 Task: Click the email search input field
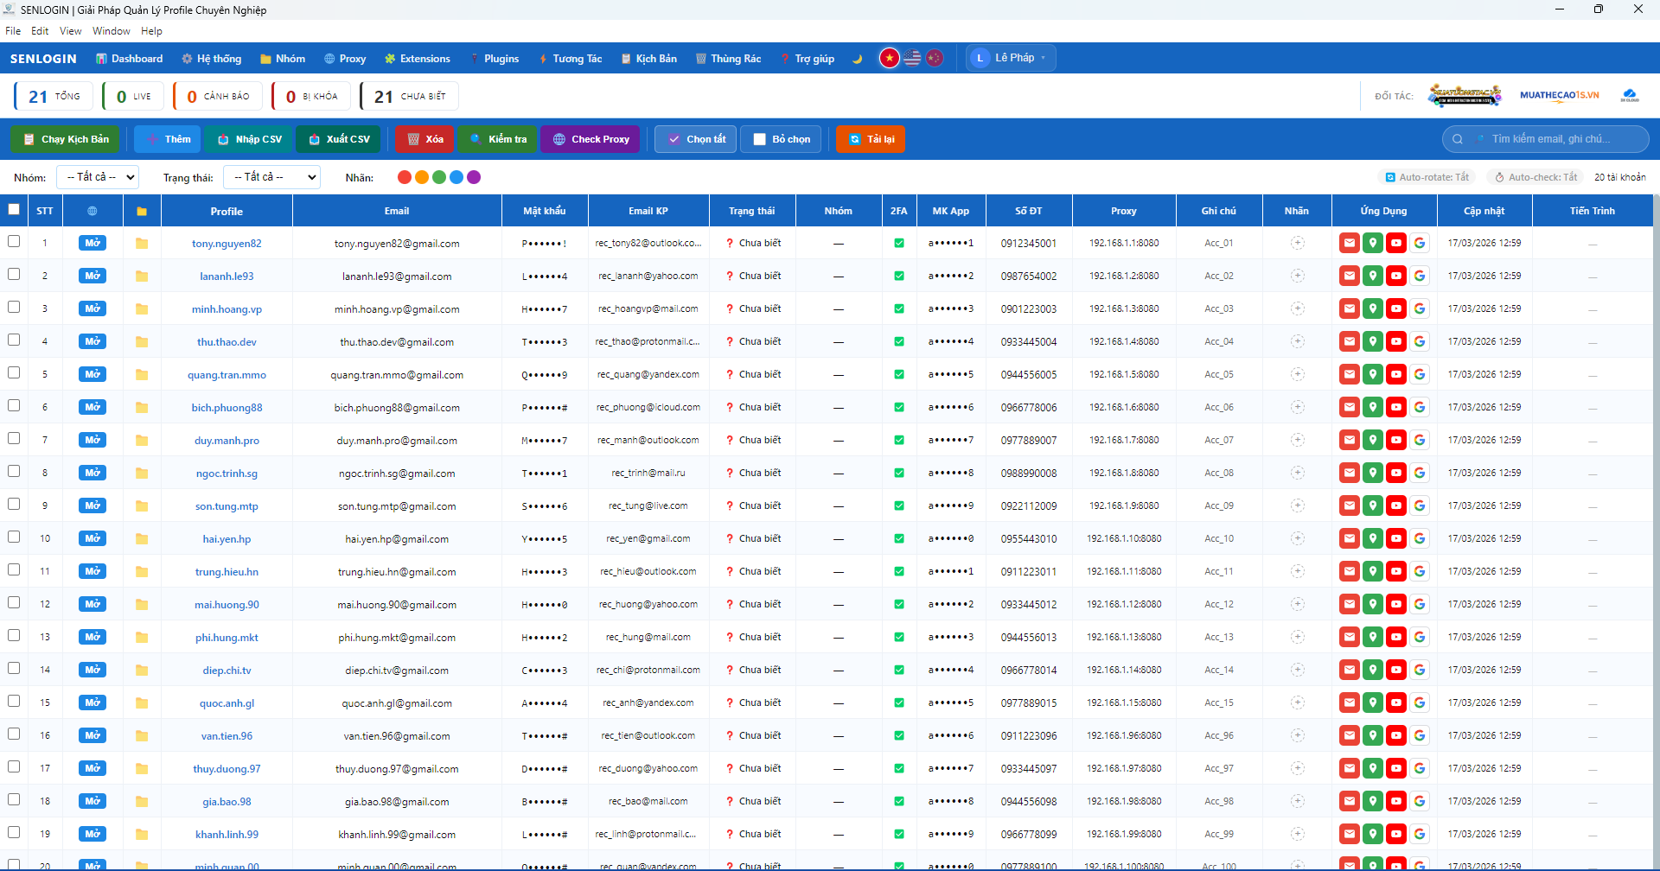pyautogui.click(x=1555, y=139)
